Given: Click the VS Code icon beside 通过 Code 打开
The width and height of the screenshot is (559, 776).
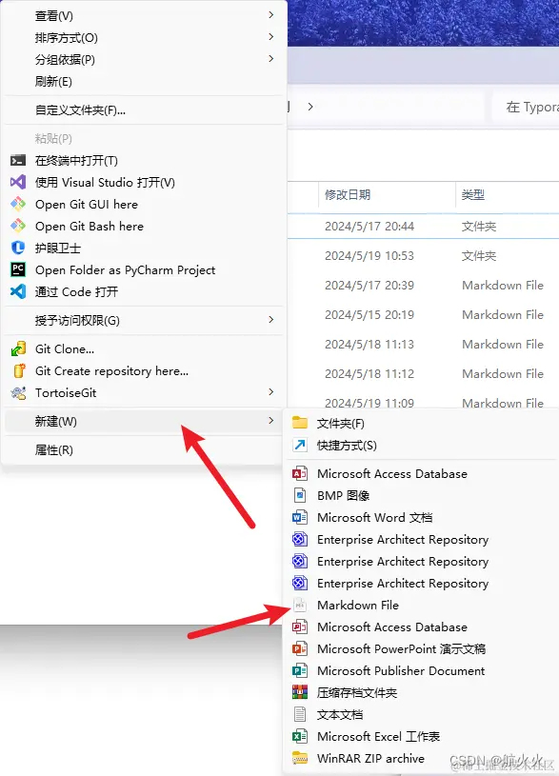Looking at the screenshot, I should pos(18,291).
